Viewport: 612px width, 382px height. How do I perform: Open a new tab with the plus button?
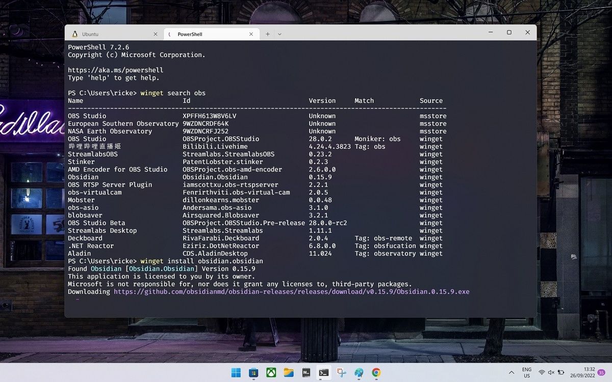[x=268, y=34]
